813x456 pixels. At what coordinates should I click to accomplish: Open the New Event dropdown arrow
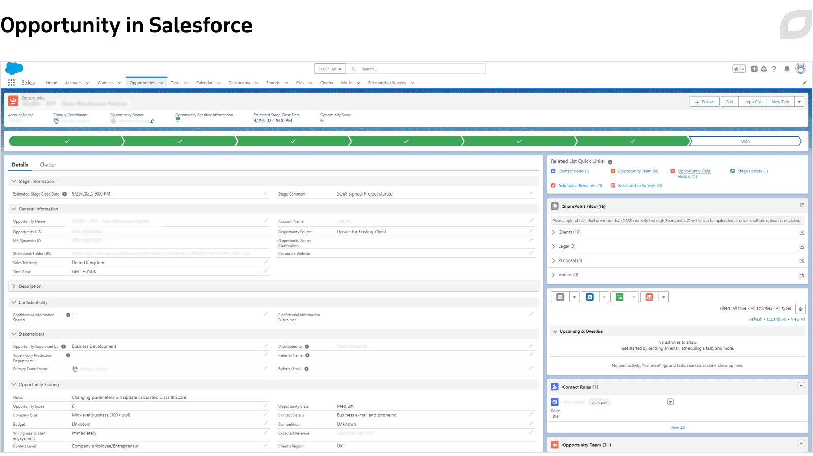664,297
